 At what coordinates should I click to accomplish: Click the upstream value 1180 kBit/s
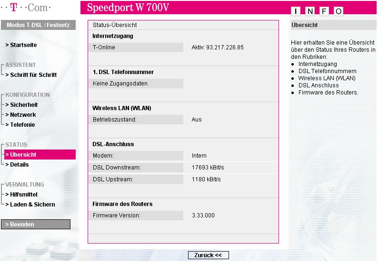(206, 179)
